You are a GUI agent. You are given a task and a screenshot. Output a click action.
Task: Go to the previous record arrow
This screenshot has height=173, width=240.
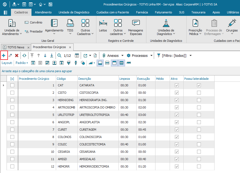pyautogui.click(x=39, y=55)
